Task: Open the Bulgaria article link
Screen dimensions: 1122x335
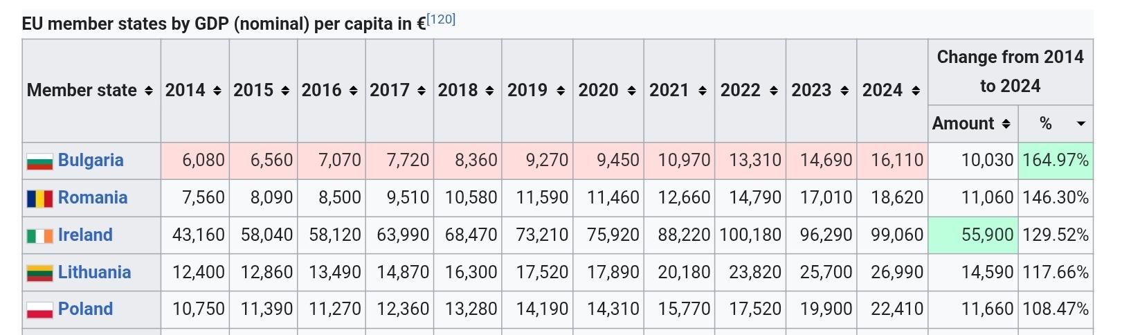Action: [91, 160]
